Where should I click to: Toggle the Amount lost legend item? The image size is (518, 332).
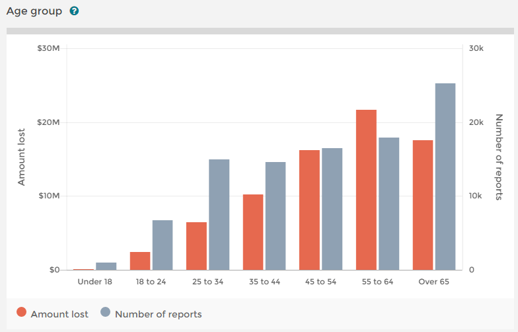coord(59,314)
